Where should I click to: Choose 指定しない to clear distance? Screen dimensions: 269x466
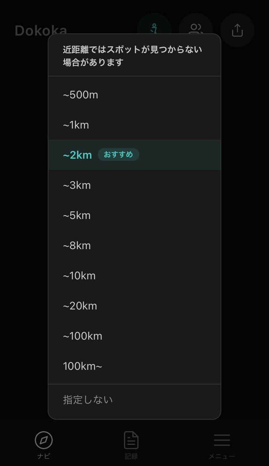[134, 400]
